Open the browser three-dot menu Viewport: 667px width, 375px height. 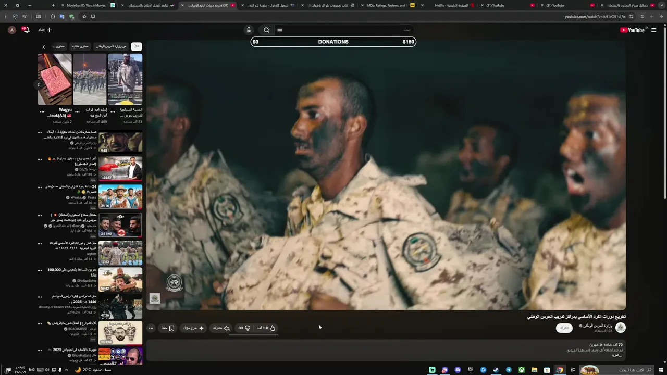[6, 16]
